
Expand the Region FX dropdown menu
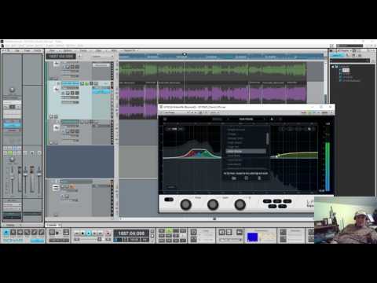(x=130, y=50)
